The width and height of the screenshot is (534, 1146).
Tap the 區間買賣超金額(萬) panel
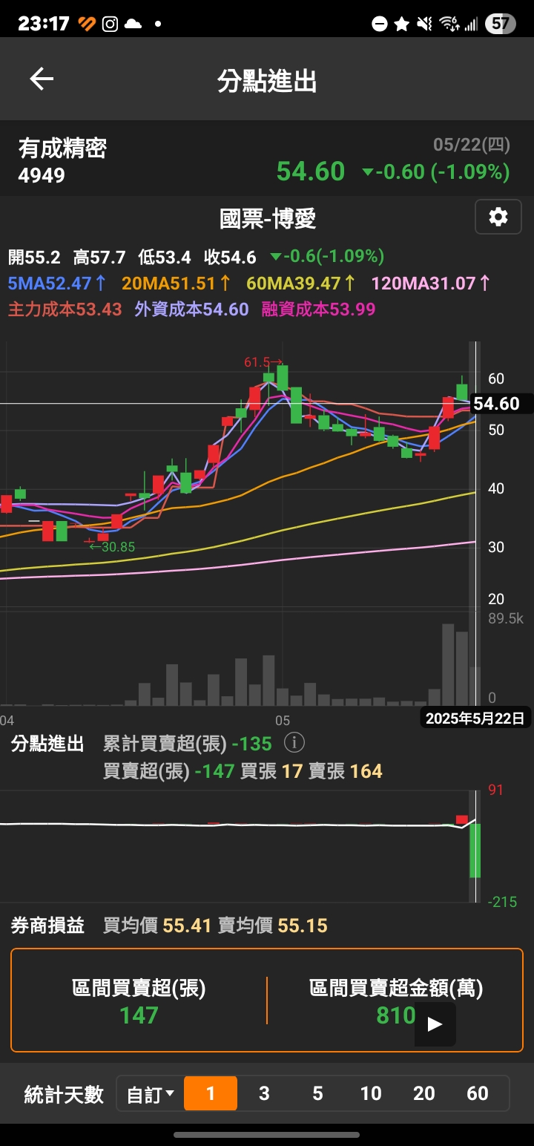click(396, 1001)
